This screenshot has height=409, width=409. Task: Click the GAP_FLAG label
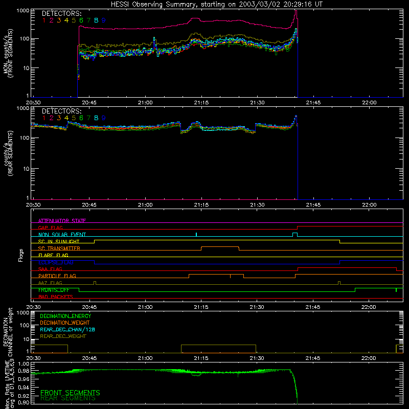click(50, 228)
